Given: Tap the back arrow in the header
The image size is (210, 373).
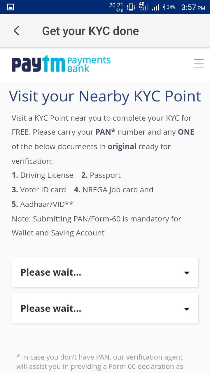Looking at the screenshot, I should 16,30.
